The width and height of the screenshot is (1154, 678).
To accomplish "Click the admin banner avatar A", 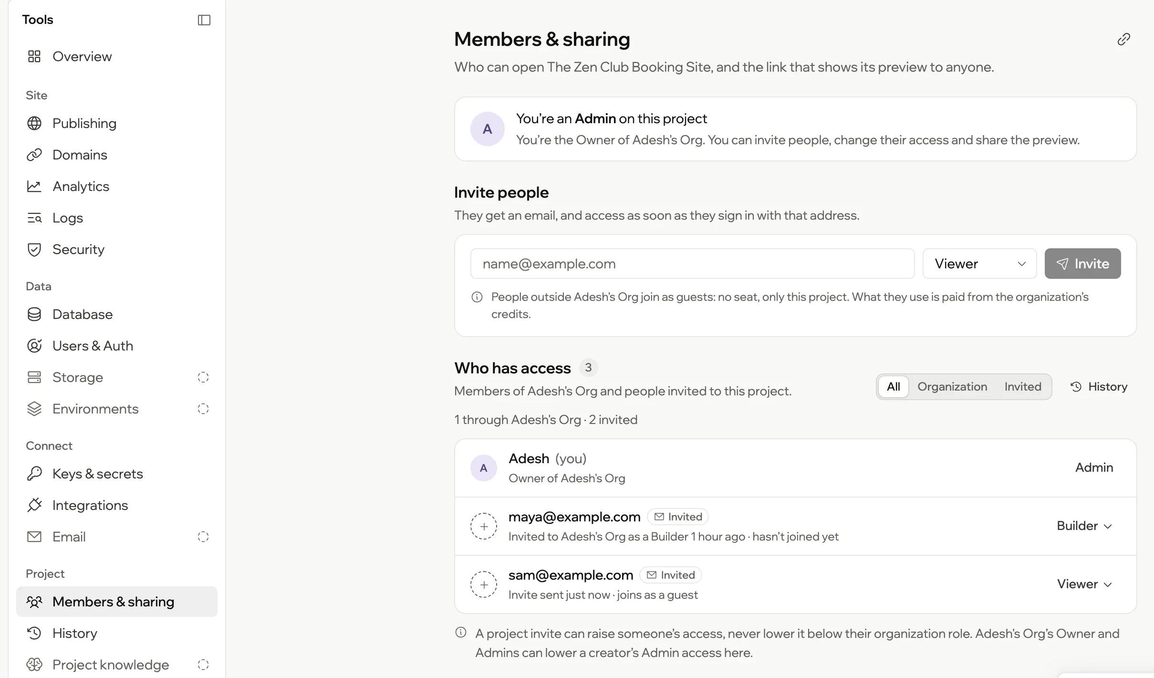I will [x=488, y=129].
